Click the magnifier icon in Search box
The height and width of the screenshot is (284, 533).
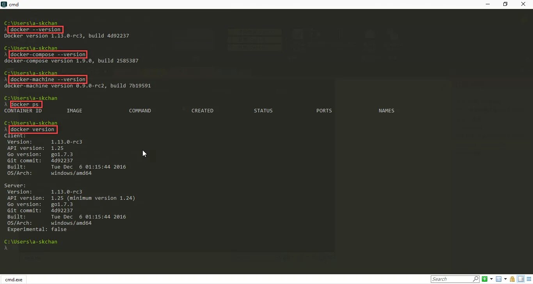coord(476,279)
